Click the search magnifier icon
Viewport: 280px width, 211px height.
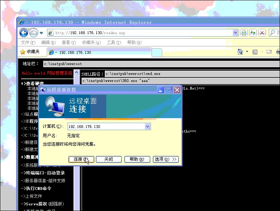point(273,33)
